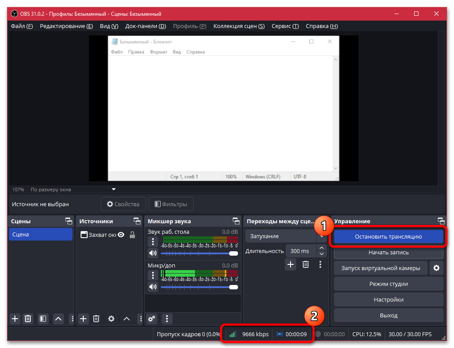Open the Справка menu
Image resolution: width=454 pixels, height=348 pixels.
pyautogui.click(x=322, y=26)
